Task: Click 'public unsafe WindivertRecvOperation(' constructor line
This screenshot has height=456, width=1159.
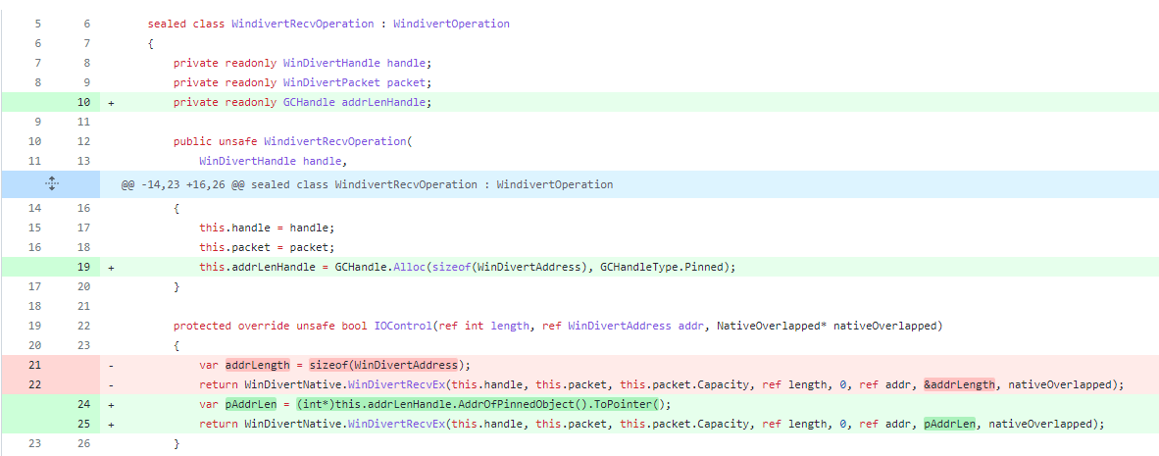Action: pos(292,141)
